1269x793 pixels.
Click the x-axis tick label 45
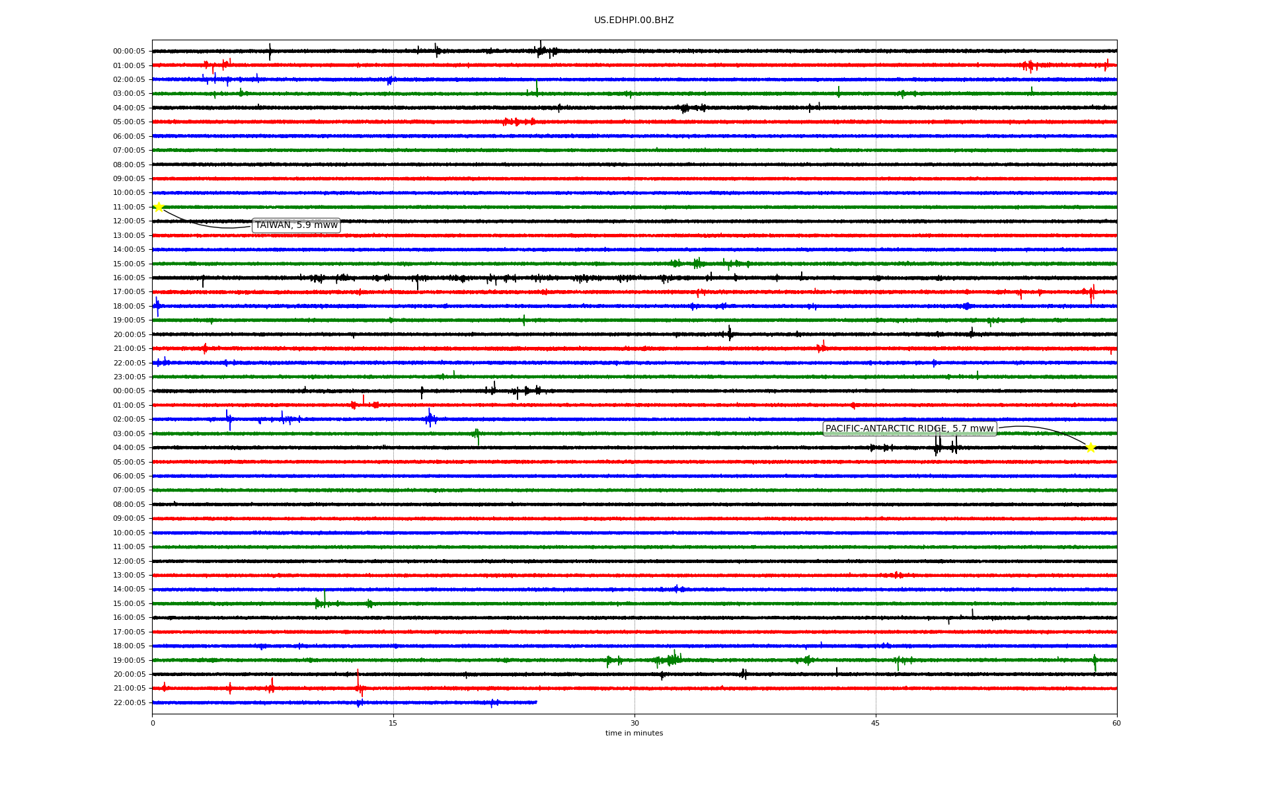(x=876, y=723)
